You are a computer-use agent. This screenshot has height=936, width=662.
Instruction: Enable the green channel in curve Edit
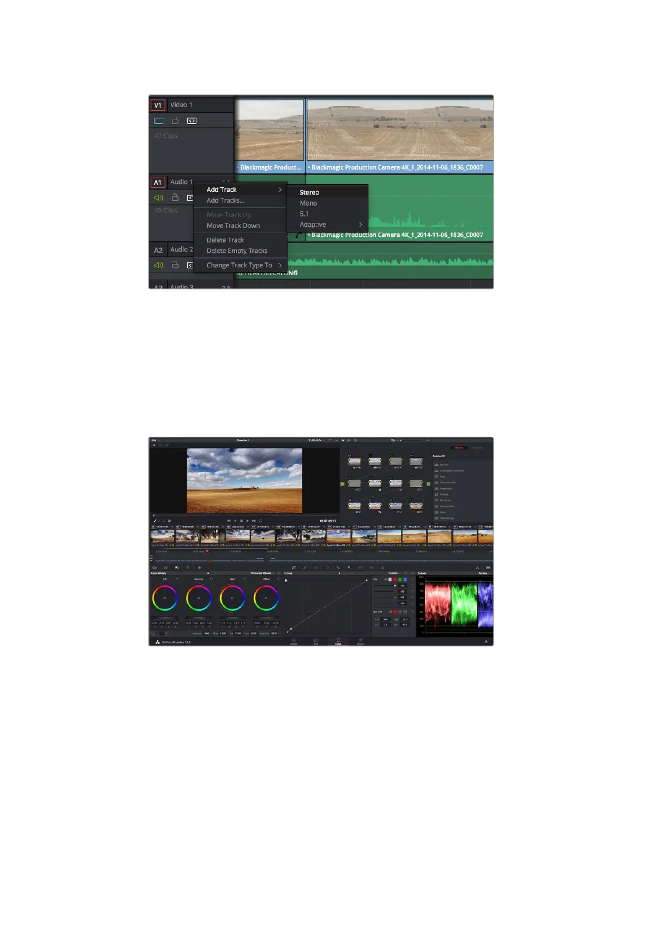pos(400,580)
